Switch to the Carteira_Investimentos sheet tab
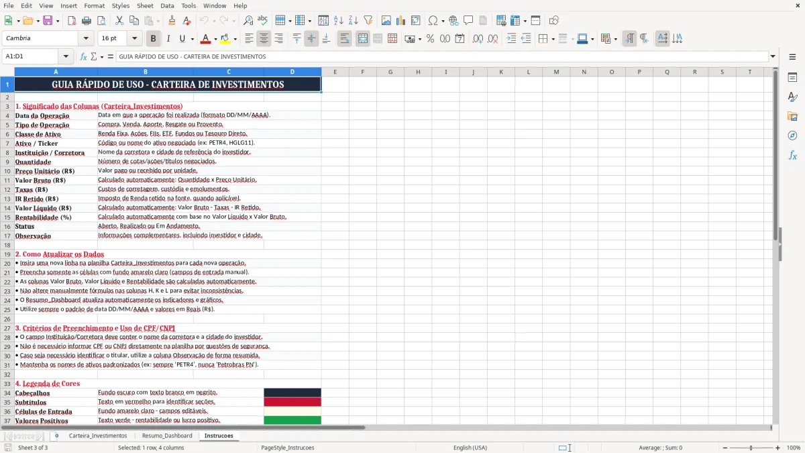Screen dimensions: 805x453 [98, 436]
